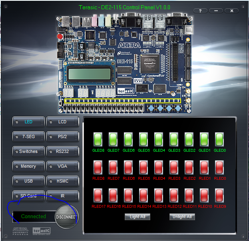Screen dimensions: 249x241
Task: Toggle the GLED1 green LED
Action: pos(204,139)
